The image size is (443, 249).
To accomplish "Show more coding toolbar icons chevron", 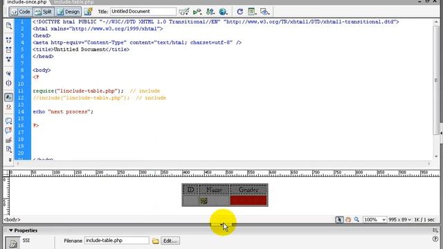I will click(10, 160).
